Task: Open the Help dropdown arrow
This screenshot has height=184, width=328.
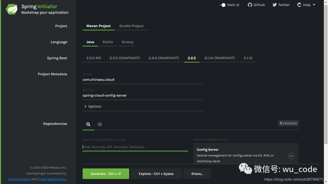Action: (x=314, y=5)
